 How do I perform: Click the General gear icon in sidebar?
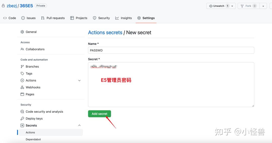[x=22, y=32]
